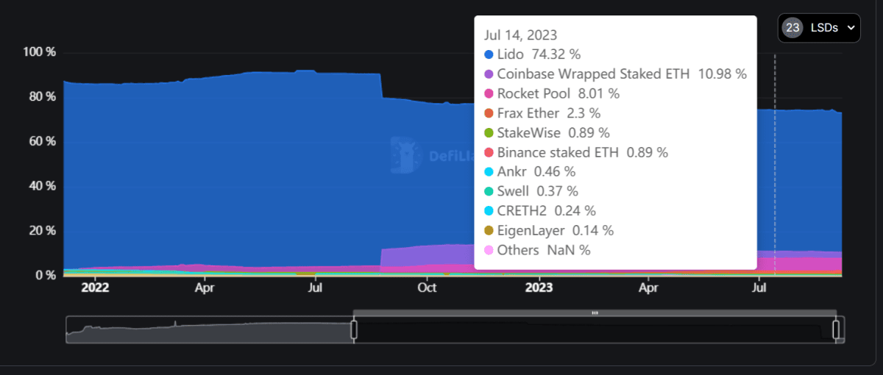This screenshot has width=883, height=375.
Task: Click the 'EigenLayer 0.14 %' row
Action: (x=548, y=230)
